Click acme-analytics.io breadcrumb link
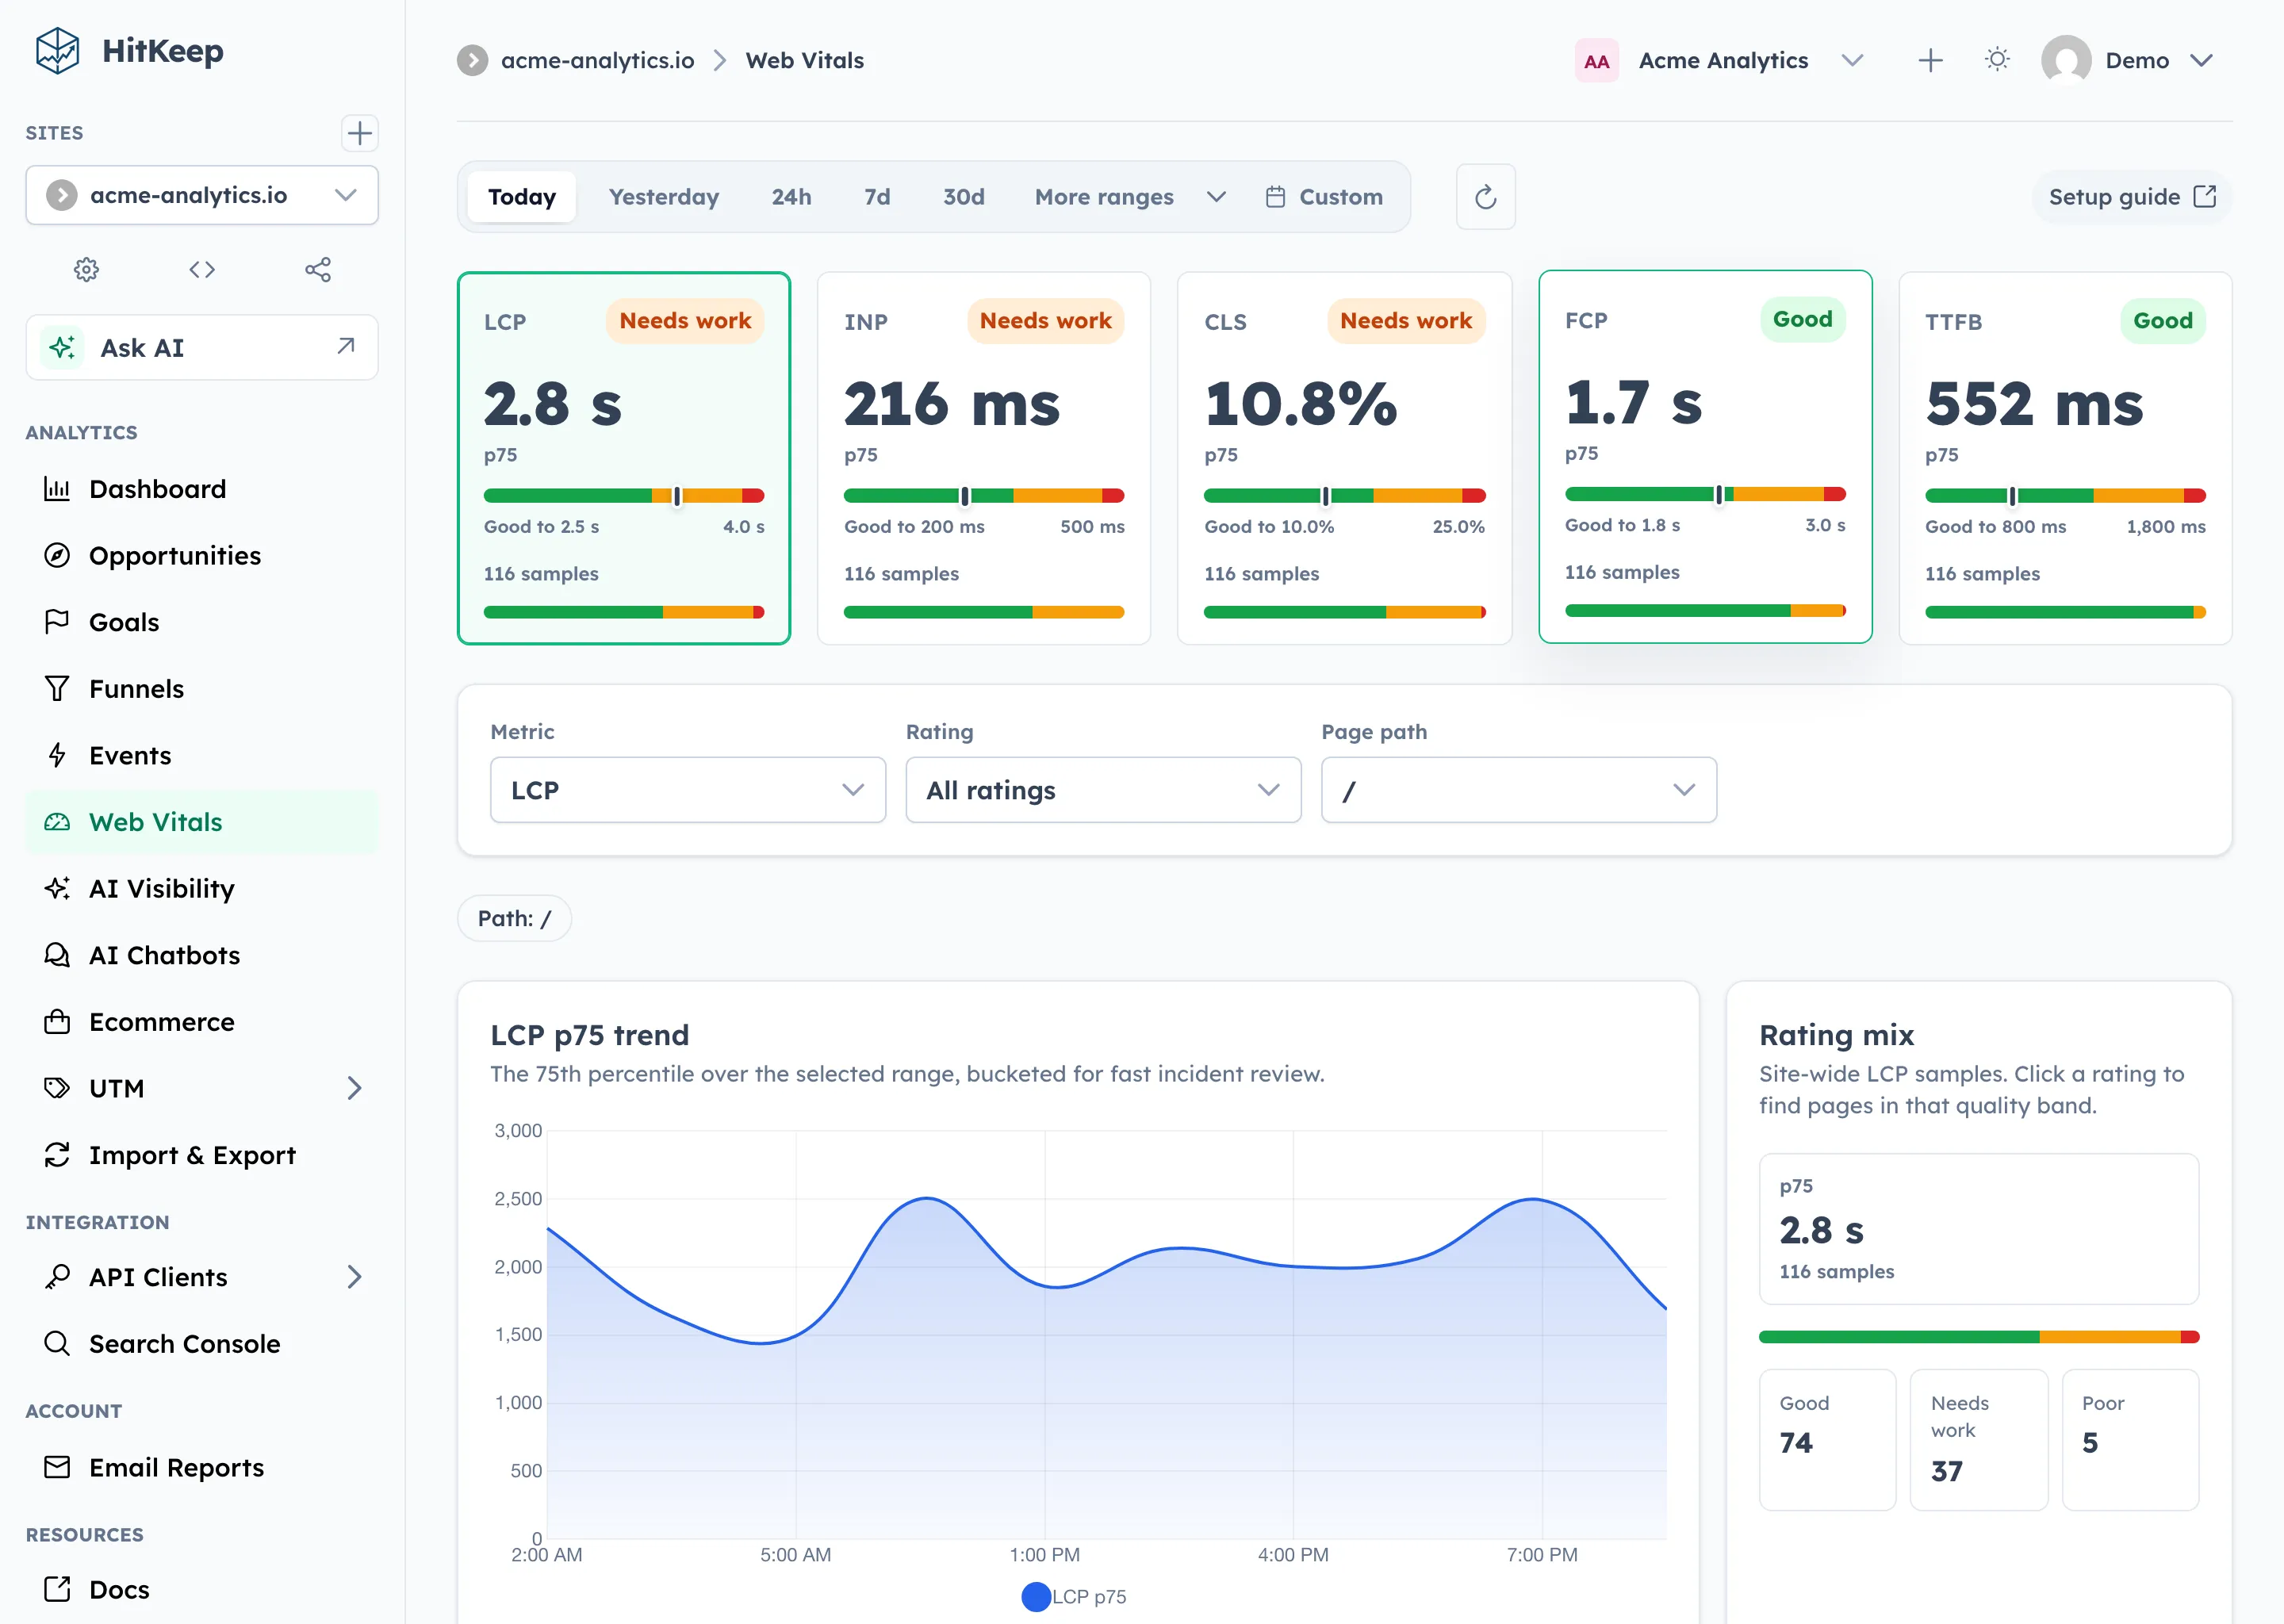 597,60
